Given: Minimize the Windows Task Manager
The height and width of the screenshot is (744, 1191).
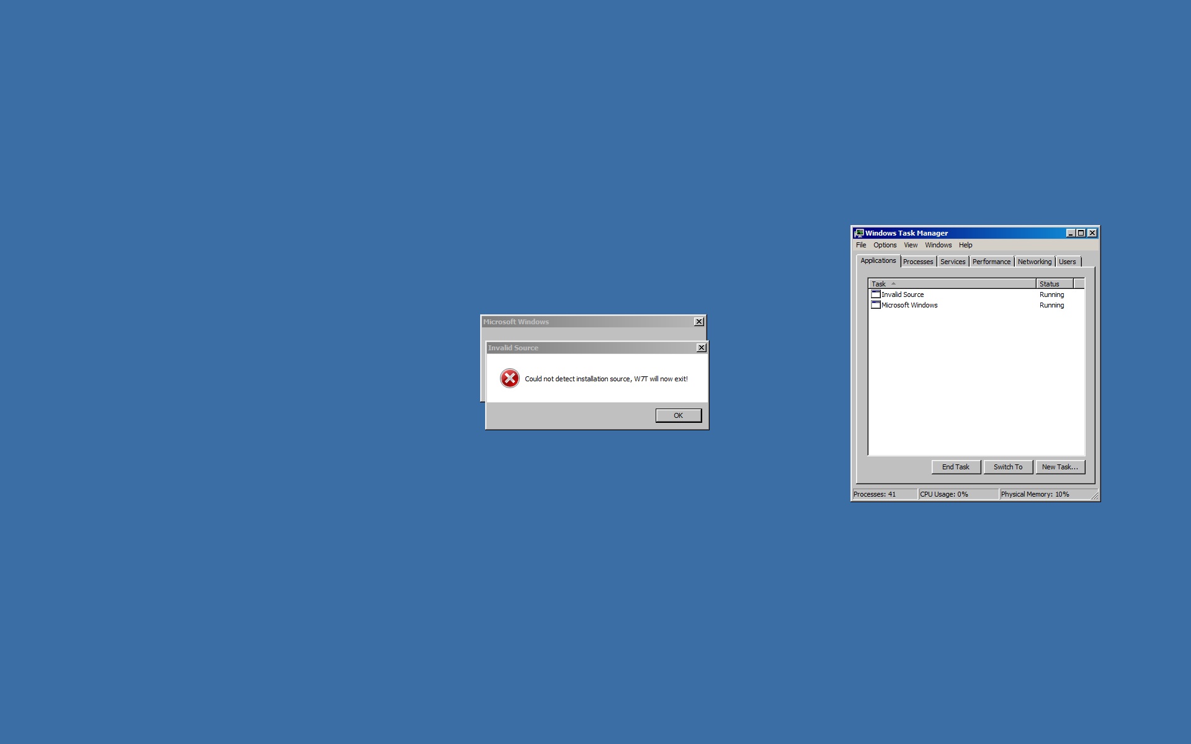Looking at the screenshot, I should coord(1070,233).
